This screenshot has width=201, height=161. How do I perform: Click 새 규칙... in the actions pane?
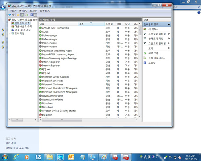point(153,29)
